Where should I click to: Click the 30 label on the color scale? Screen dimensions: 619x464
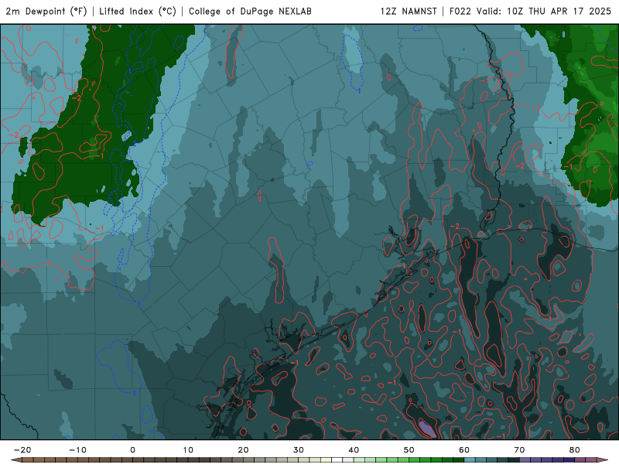[299, 450]
